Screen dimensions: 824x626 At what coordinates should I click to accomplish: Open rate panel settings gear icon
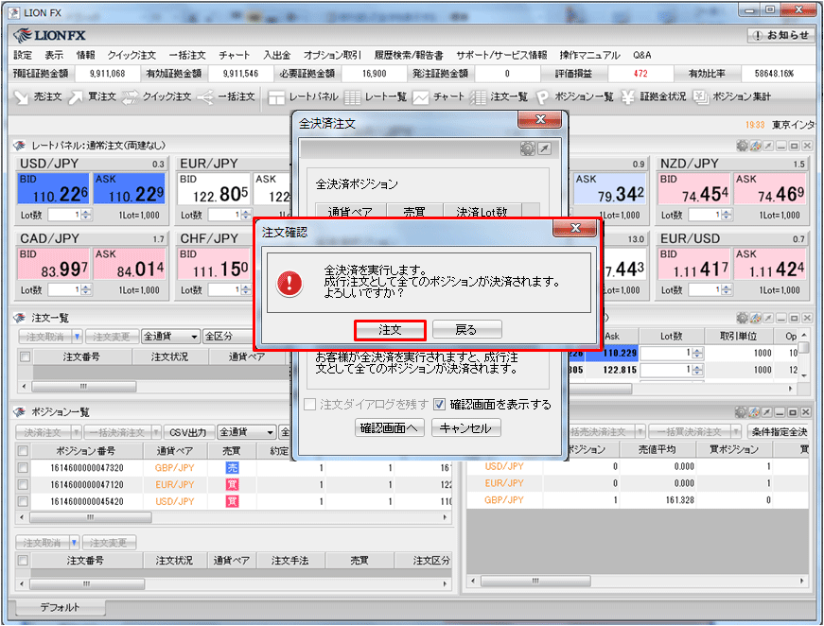click(742, 146)
